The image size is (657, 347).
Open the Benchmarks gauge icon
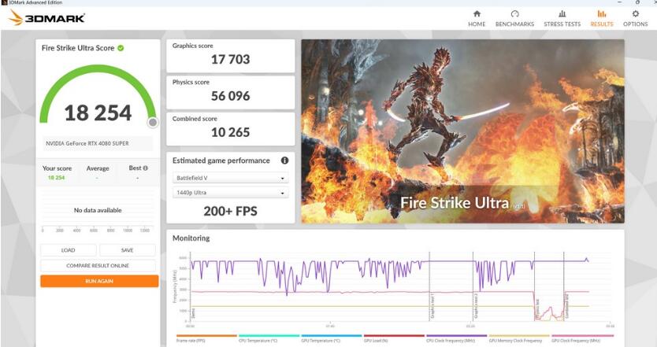[514, 14]
